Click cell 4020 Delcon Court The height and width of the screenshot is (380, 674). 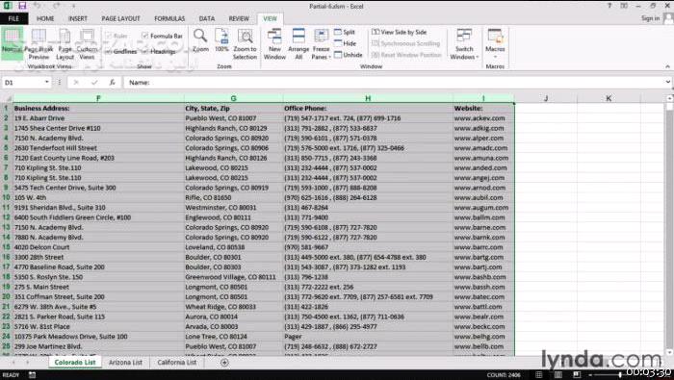[98, 247]
